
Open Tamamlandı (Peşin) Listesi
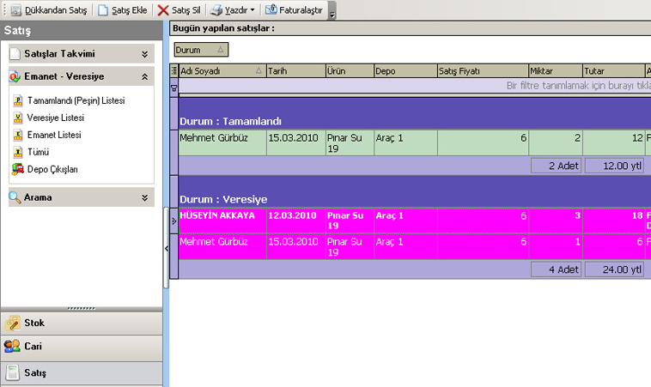[76, 100]
